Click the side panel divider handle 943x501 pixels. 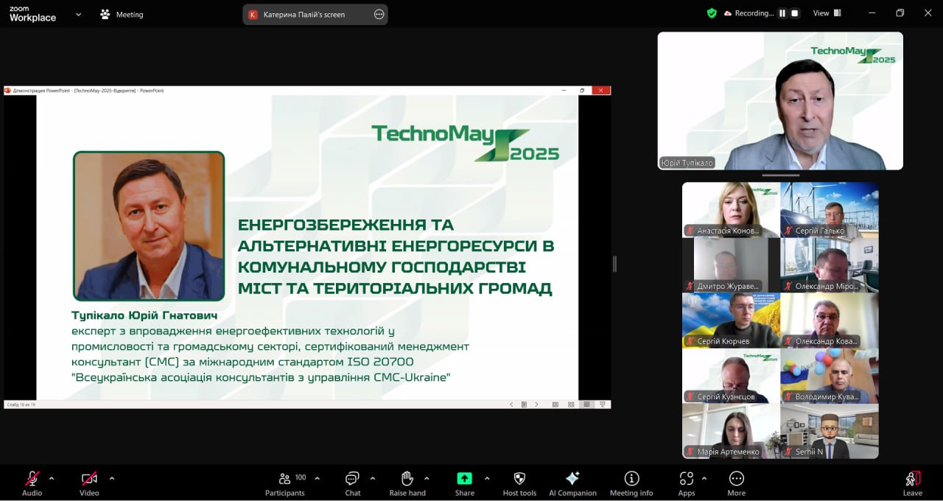coord(614,264)
